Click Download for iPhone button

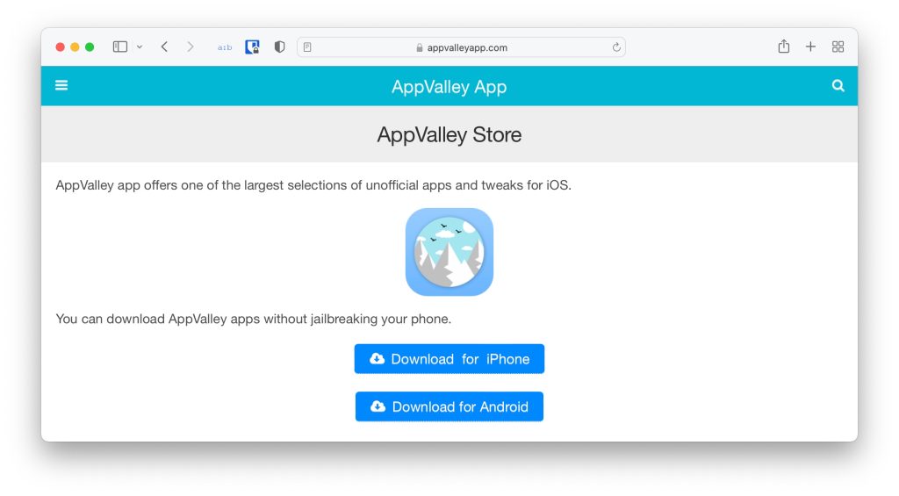(x=449, y=359)
